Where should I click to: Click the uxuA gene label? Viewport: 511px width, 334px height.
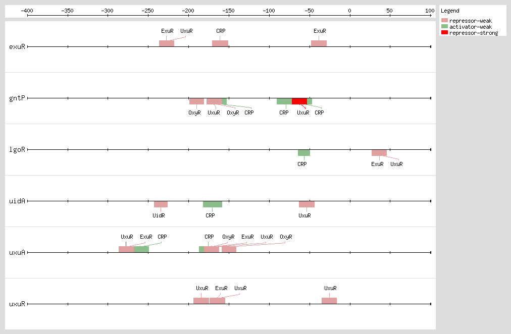coord(17,252)
